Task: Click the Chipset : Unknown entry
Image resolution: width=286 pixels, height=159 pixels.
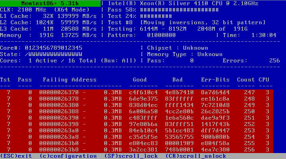Action: tap(177, 48)
